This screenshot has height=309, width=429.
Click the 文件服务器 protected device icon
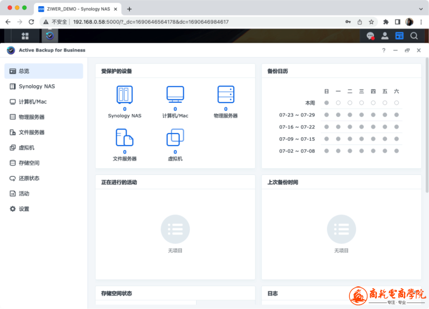coord(125,138)
